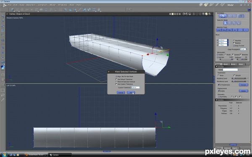The height and width of the screenshot is (157, 252).
Task: Open the Assemble room icon
Action: (x=201, y=5)
